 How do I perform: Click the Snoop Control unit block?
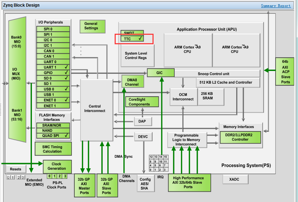tap(217, 74)
